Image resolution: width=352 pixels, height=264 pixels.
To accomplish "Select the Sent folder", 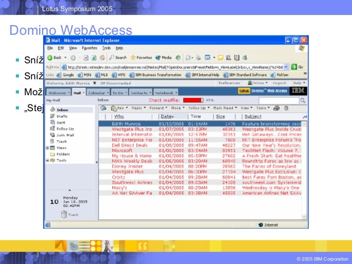I will coord(60,123).
